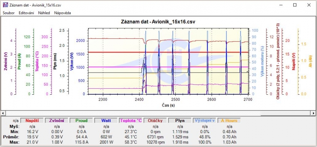Click the Plyn (ms) axis label
This screenshot has height=147, width=317.
click(55, 61)
